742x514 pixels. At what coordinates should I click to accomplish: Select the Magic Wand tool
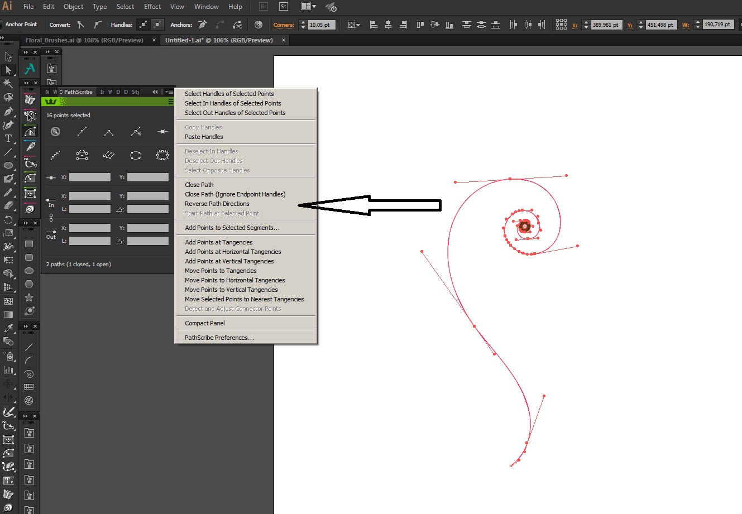(x=8, y=84)
